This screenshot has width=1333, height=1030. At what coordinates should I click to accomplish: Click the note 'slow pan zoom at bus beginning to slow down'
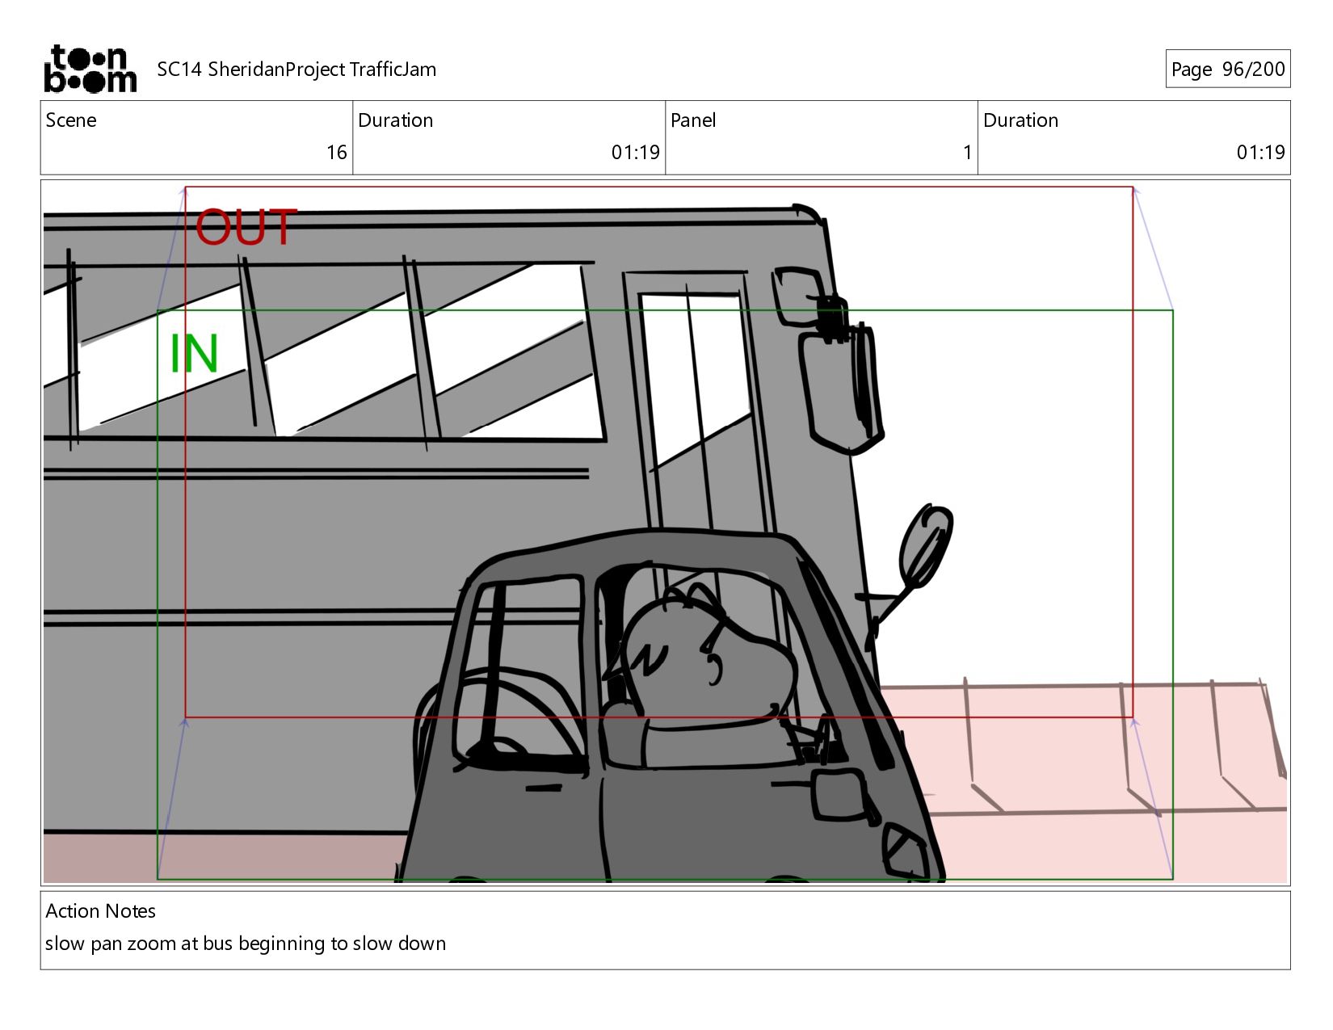(246, 944)
